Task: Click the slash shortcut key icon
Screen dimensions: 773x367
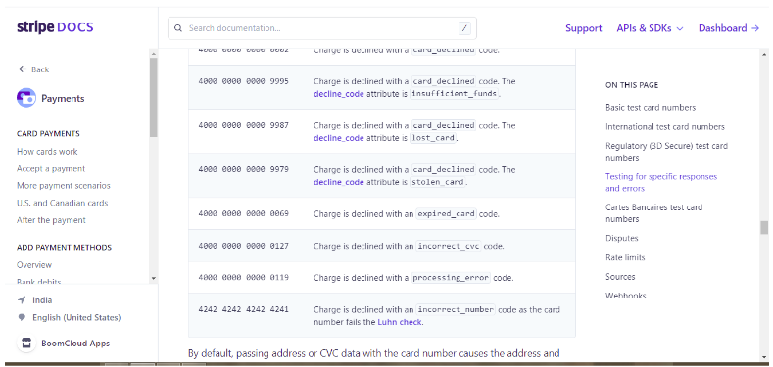Action: tap(464, 28)
